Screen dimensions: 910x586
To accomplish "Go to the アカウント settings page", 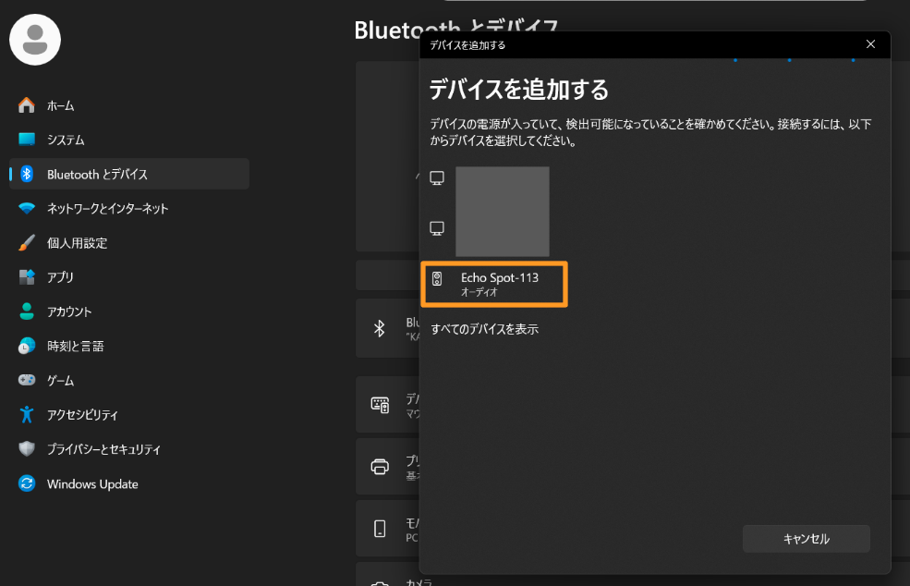I will tap(69, 311).
